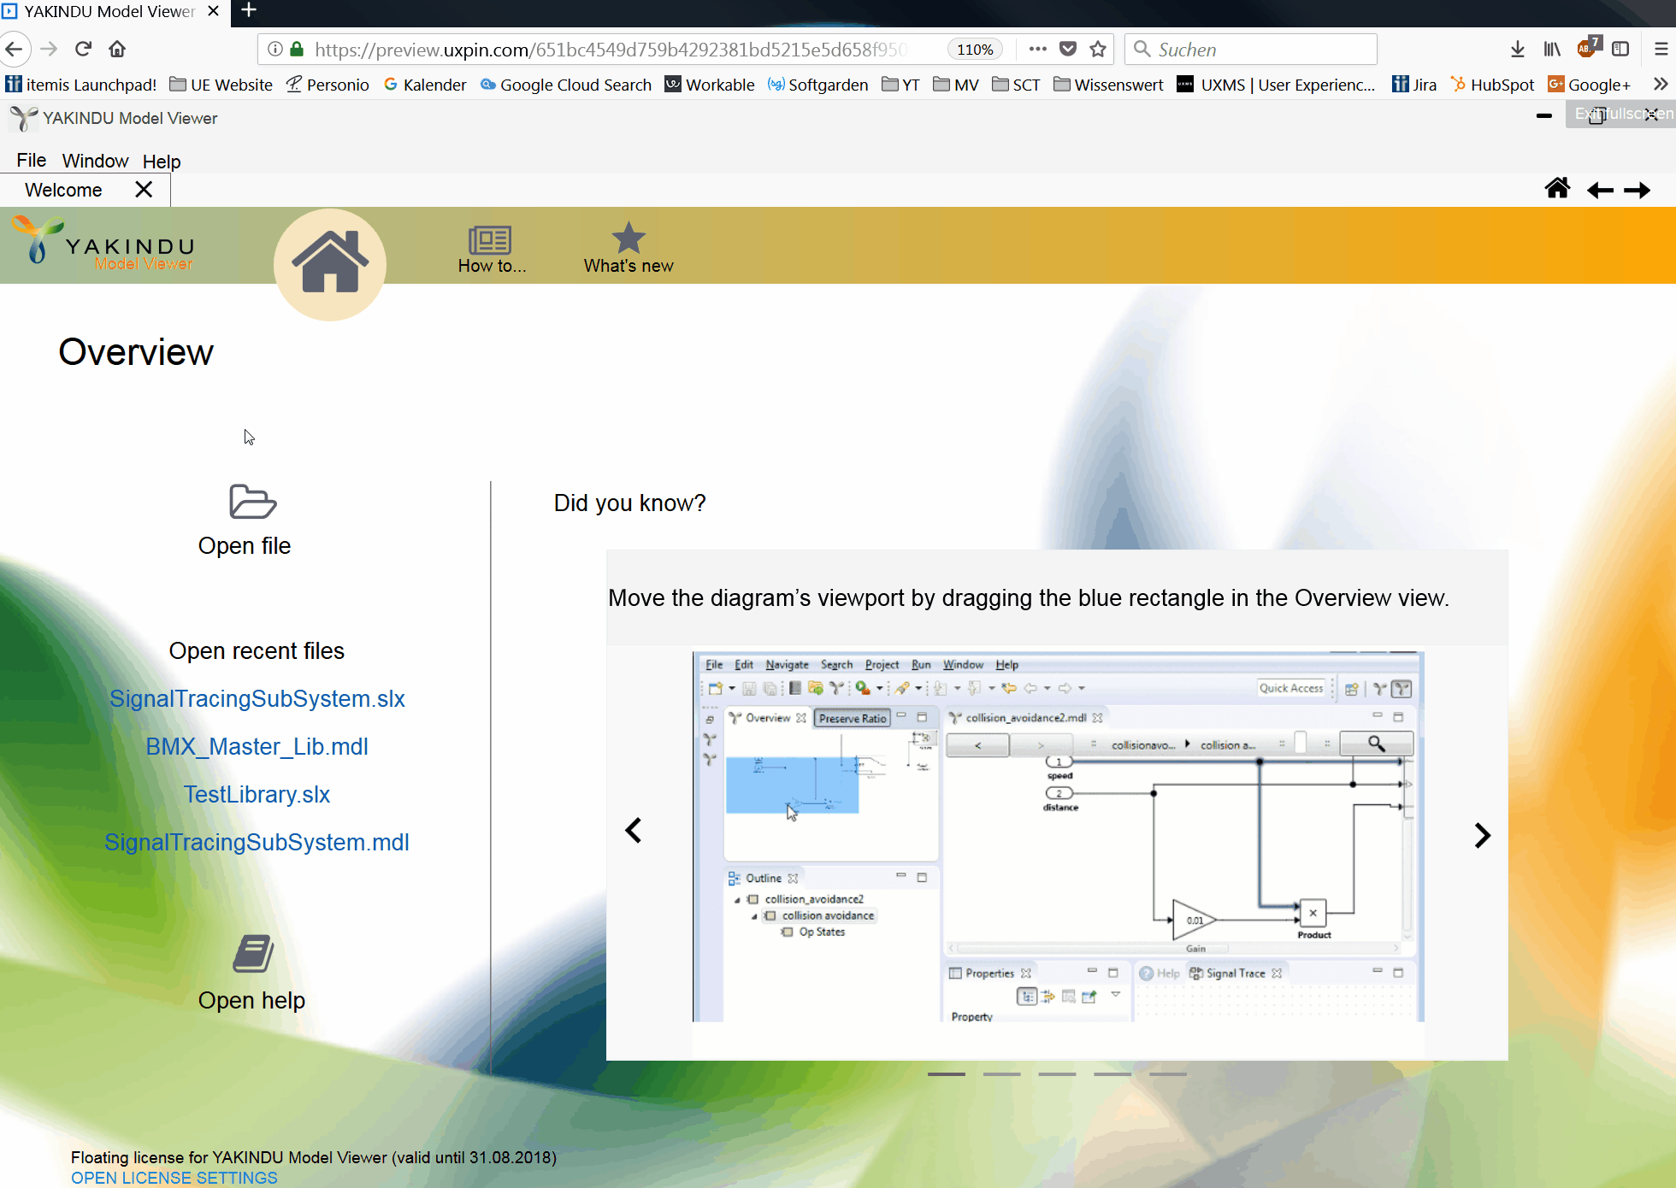Click the 110% zoom level indicator

(x=974, y=50)
